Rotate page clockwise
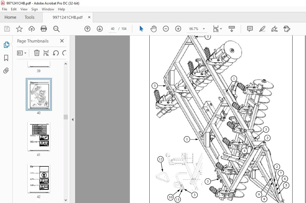The image size is (306, 203). (64, 53)
